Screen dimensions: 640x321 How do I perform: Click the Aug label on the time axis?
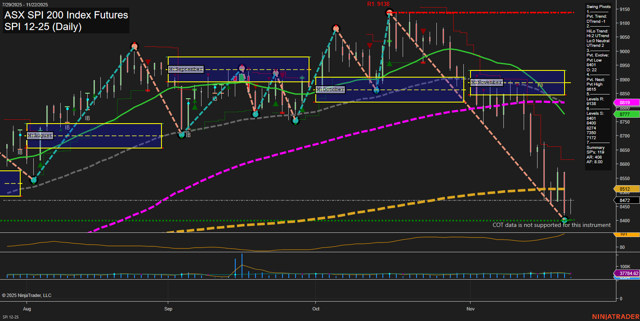pyautogui.click(x=27, y=309)
